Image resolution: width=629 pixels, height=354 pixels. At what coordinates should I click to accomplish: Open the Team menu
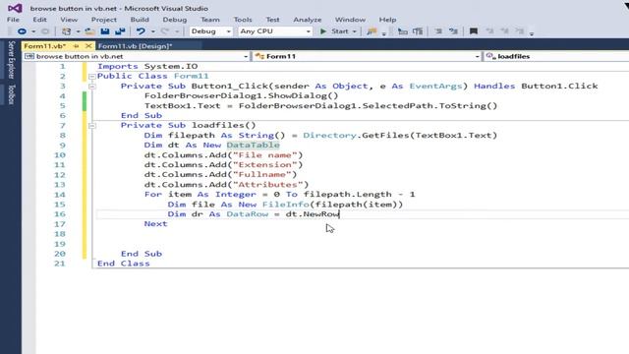[210, 20]
